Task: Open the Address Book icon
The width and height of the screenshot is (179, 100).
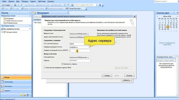Action: tap(72, 5)
